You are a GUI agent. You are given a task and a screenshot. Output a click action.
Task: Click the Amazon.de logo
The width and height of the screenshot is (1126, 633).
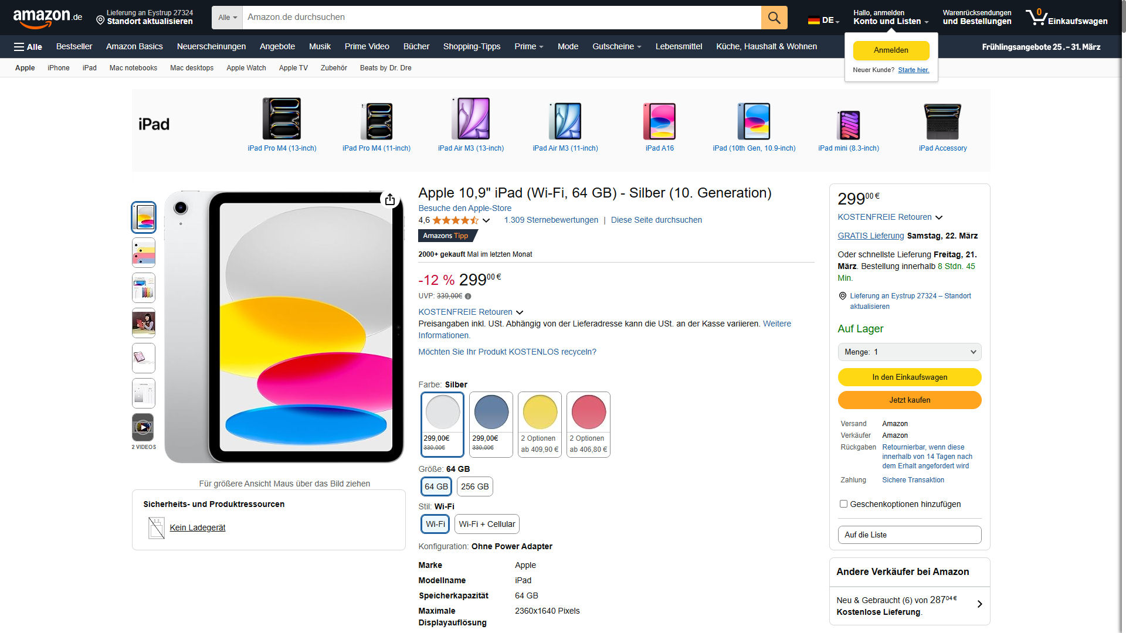47,17
